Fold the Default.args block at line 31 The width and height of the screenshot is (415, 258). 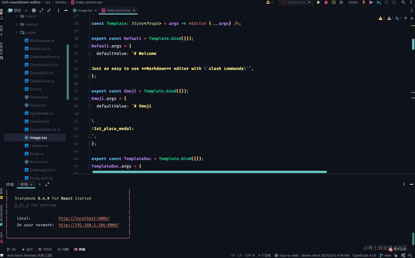click(x=89, y=46)
